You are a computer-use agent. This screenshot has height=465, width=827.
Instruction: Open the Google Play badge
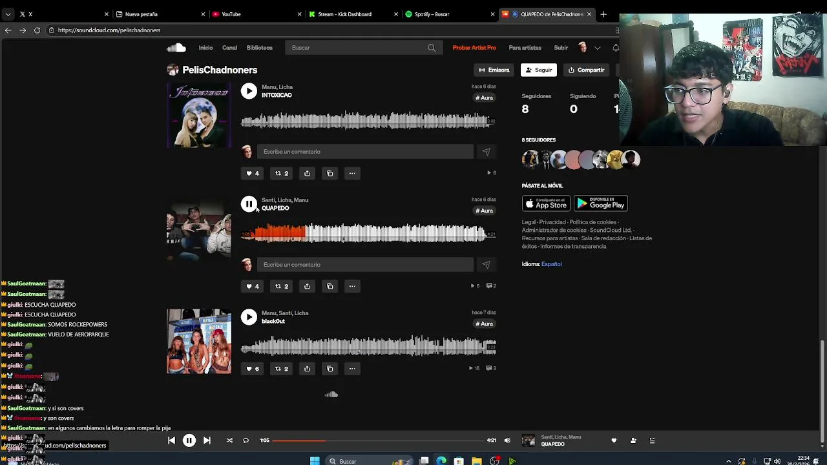(600, 203)
